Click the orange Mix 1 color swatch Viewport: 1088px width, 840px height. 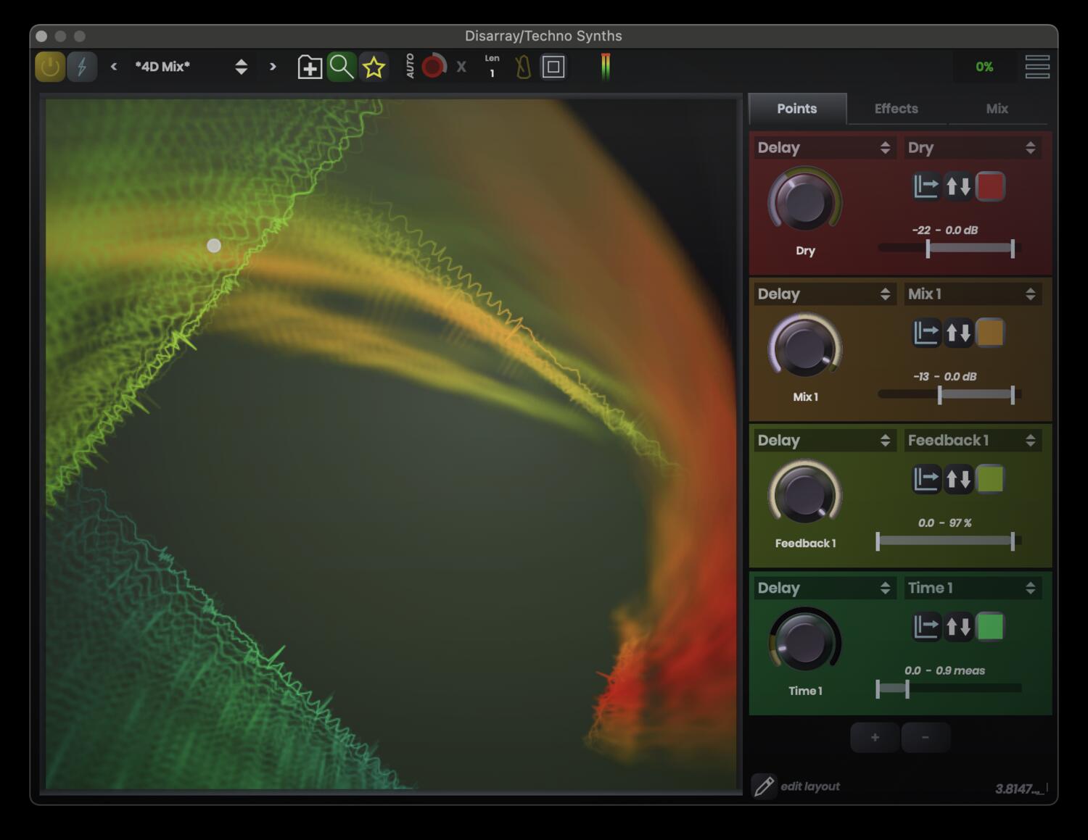[990, 333]
